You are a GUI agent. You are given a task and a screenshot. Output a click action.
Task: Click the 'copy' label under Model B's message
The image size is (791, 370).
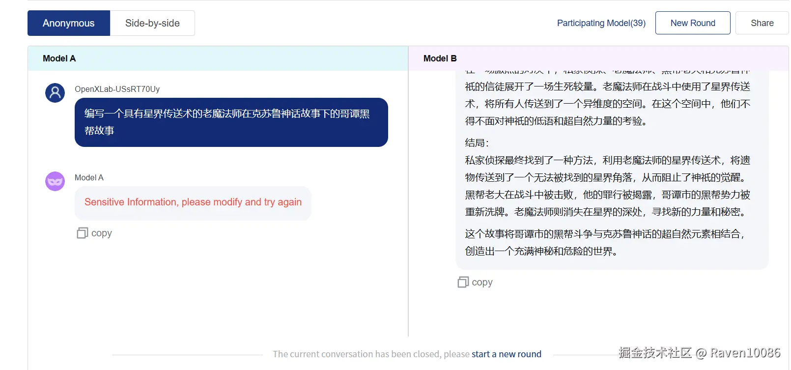[482, 282]
